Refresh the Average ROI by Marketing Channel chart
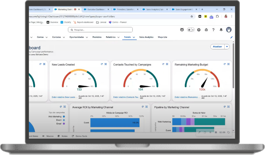Screen dimensions: 265x155 [x=143, y=107]
